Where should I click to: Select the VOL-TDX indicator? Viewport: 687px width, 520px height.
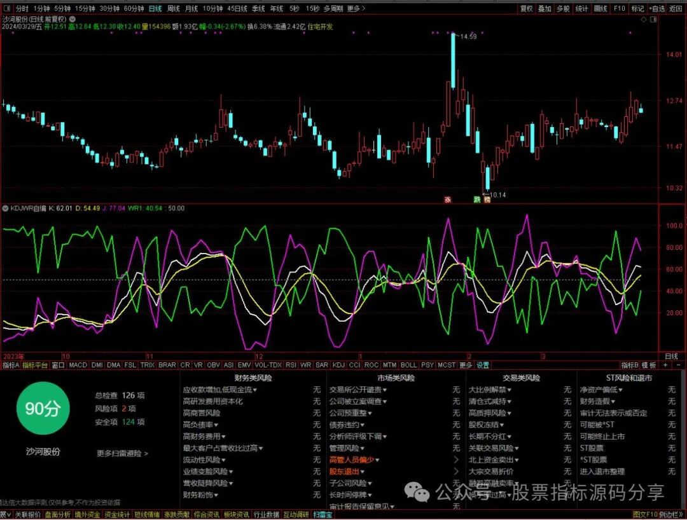tap(268, 365)
